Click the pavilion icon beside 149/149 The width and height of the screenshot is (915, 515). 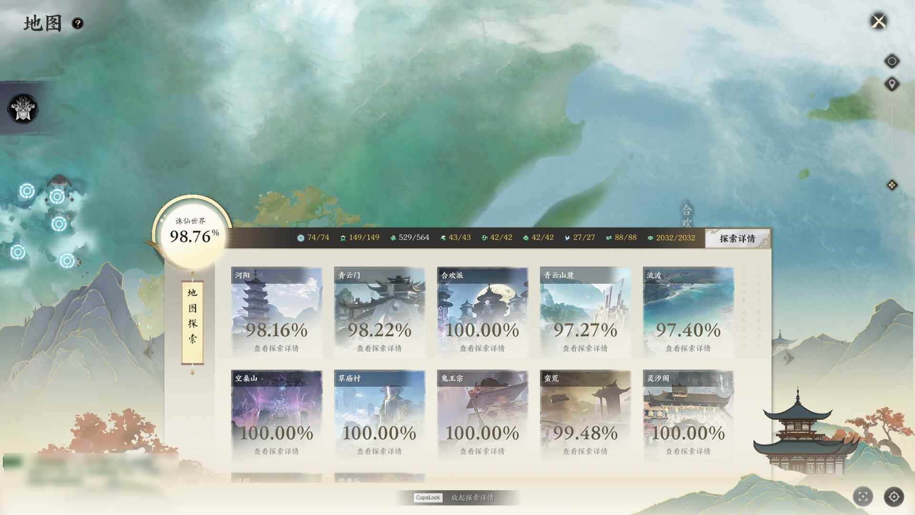pos(343,238)
